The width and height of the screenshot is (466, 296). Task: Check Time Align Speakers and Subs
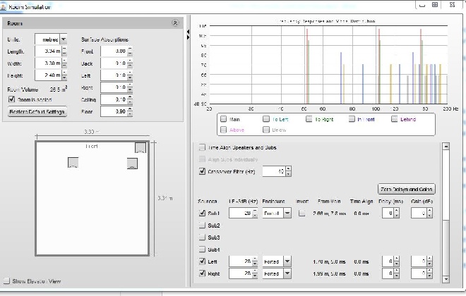coord(202,147)
